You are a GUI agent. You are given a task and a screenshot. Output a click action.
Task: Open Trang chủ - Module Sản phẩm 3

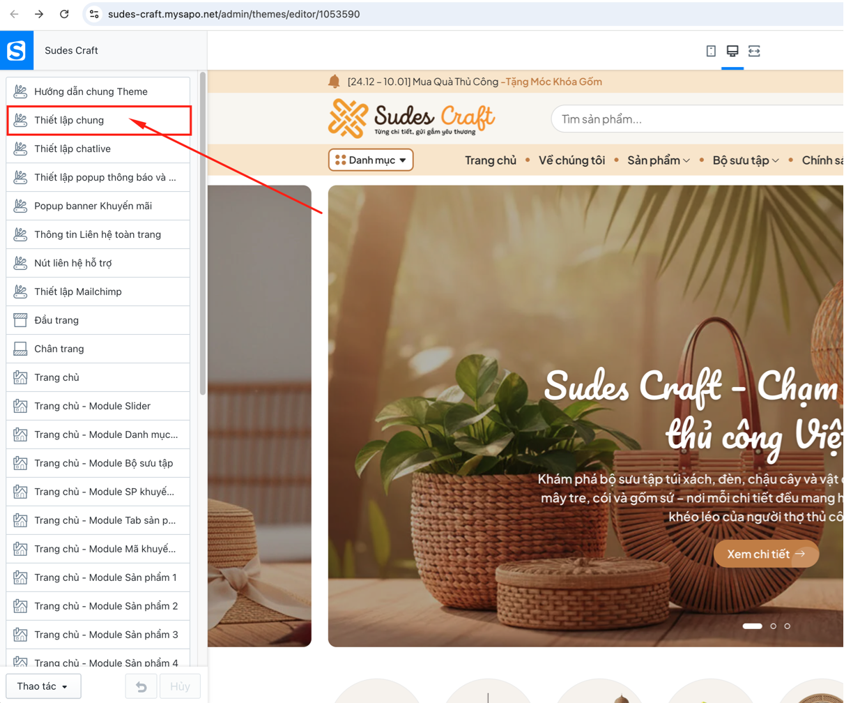[x=98, y=635]
